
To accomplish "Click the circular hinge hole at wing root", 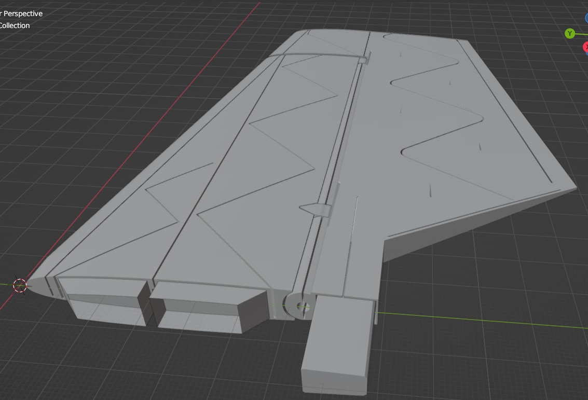I will coord(302,306).
